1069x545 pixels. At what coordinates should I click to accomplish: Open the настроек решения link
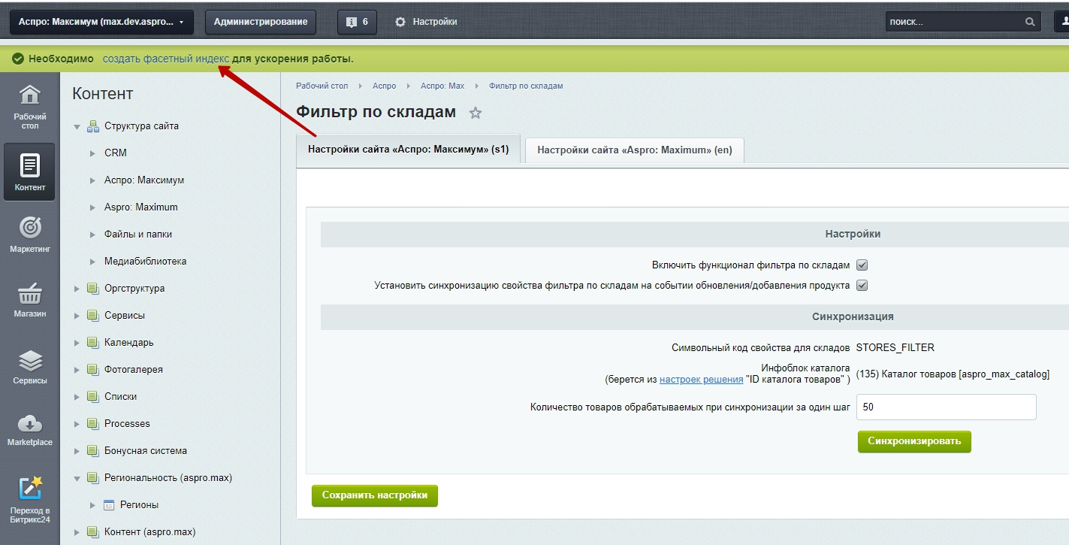pos(702,380)
